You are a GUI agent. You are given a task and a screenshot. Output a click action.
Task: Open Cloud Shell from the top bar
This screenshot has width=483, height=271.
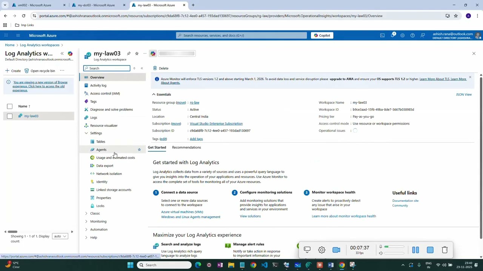pyautogui.click(x=382, y=35)
